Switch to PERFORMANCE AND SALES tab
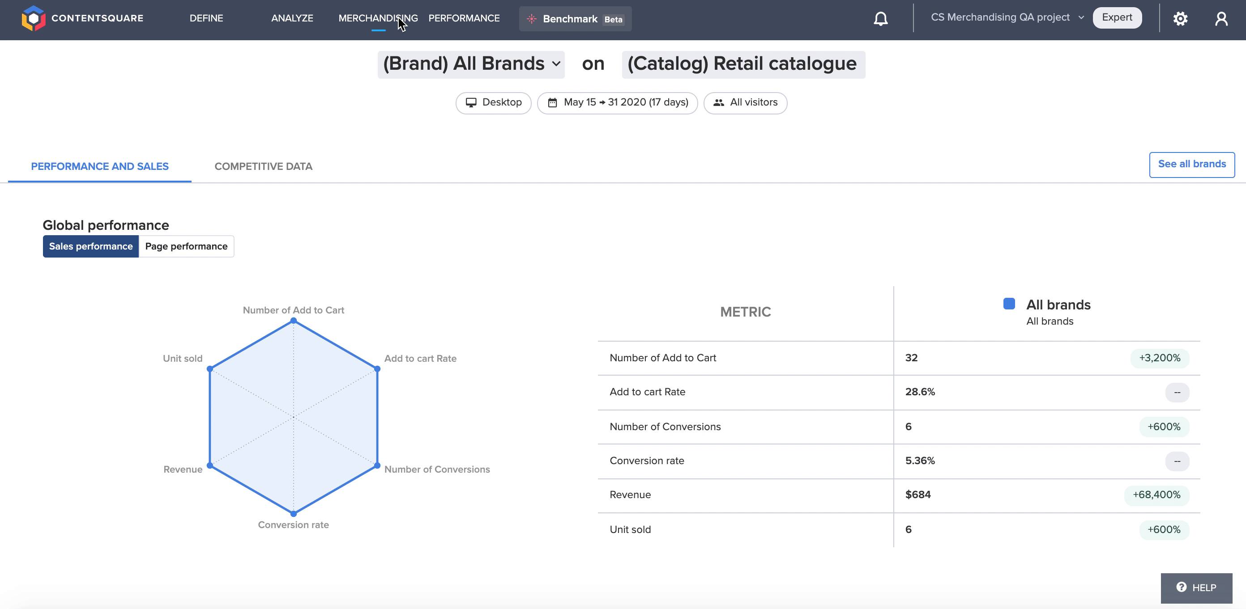 pyautogui.click(x=100, y=166)
